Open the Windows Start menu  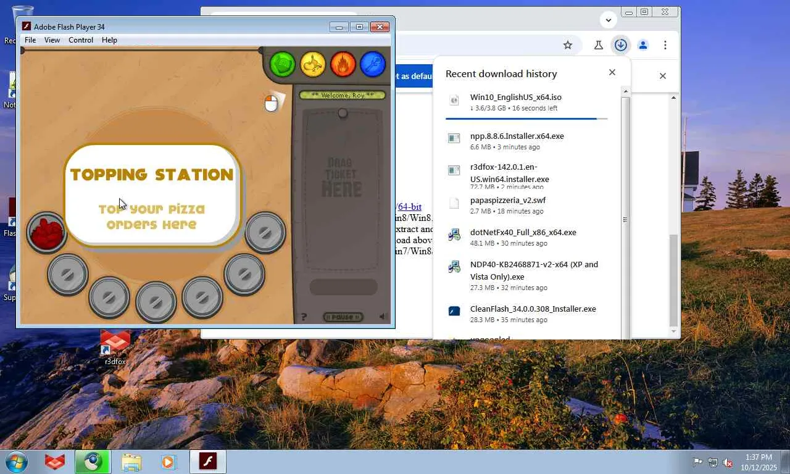tap(17, 462)
